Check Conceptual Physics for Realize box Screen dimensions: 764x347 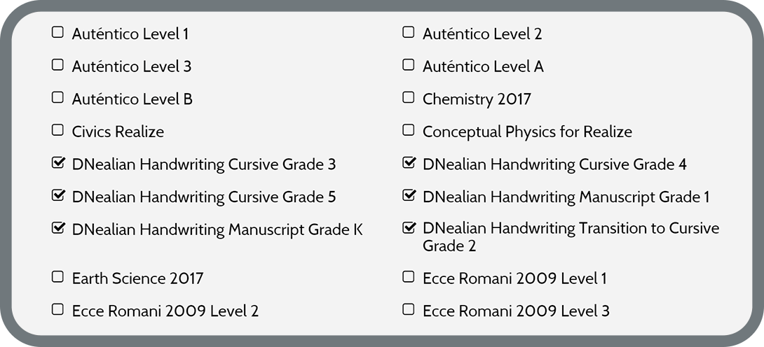coord(409,130)
